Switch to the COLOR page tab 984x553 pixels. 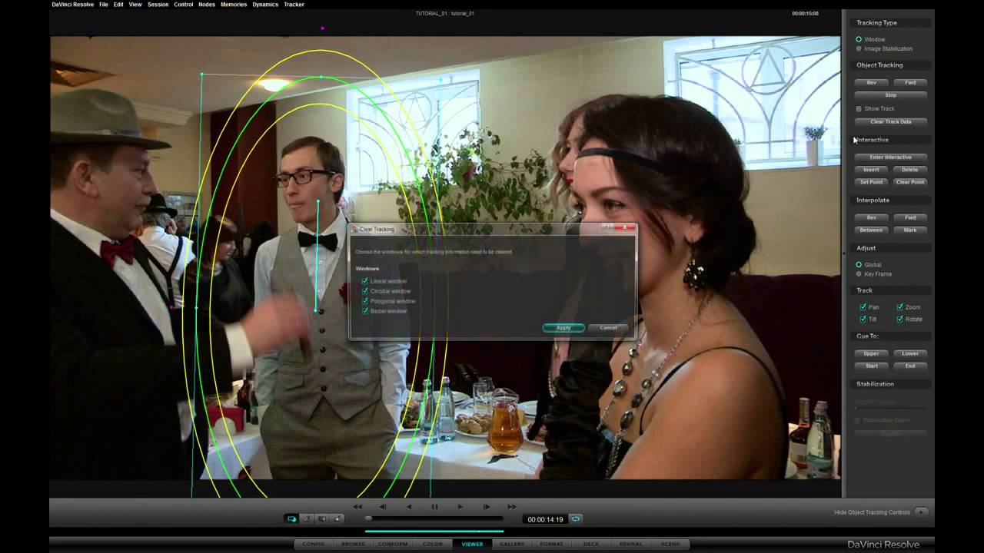[x=433, y=544]
